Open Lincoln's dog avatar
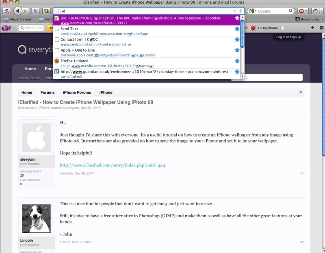 point(36,218)
